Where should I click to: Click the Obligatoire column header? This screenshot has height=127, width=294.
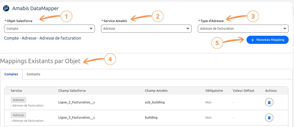214,90
